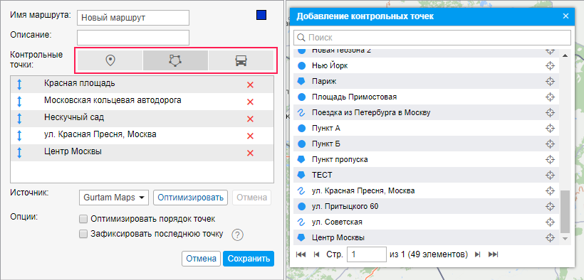The width and height of the screenshot is (584, 280).
Task: Select Пункт Б in the list
Action: pyautogui.click(x=427, y=144)
